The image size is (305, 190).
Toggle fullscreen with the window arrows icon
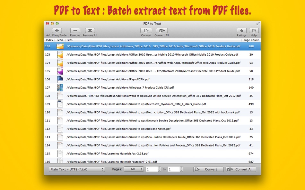[258, 23]
